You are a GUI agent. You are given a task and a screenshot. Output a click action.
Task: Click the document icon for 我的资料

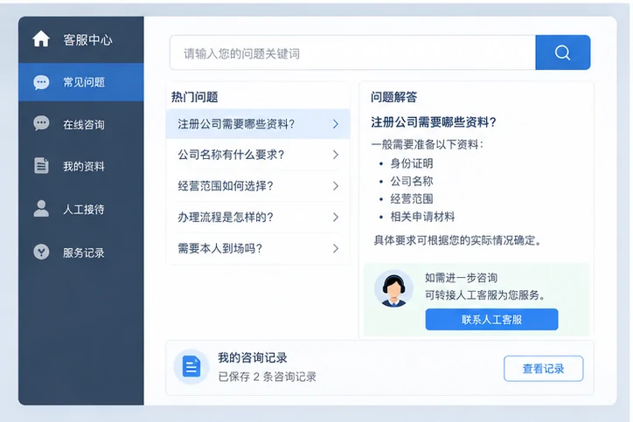pos(41,165)
